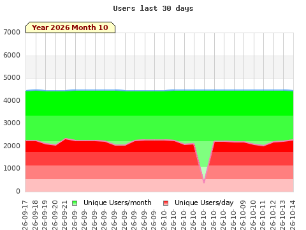The height and width of the screenshot is (230, 306).
Task: Click the 26-09-19 date label
Action: click(x=45, y=215)
